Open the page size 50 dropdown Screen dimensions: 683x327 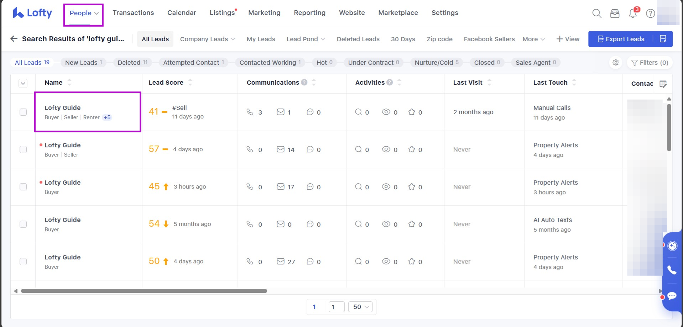coord(361,307)
